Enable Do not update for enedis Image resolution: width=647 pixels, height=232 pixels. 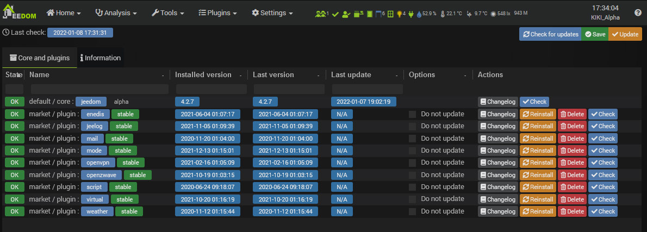[412, 114]
